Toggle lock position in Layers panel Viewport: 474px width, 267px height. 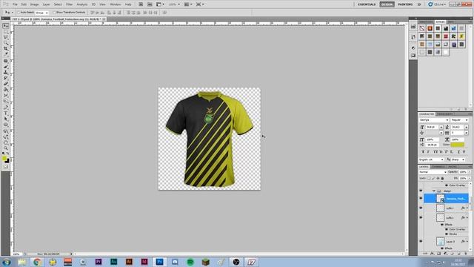click(x=438, y=178)
